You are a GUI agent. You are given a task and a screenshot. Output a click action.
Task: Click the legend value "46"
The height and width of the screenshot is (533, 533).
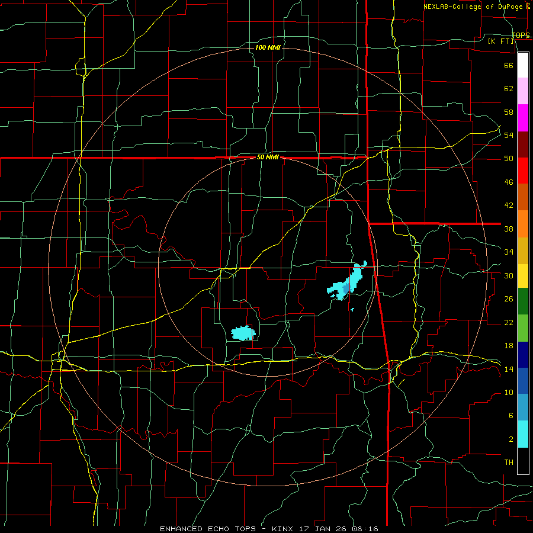[509, 182]
